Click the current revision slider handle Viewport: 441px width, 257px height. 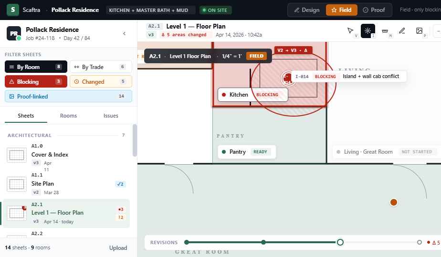(340, 242)
